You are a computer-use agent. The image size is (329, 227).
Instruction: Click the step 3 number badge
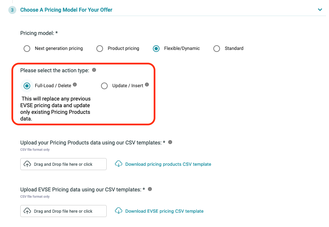tap(12, 10)
